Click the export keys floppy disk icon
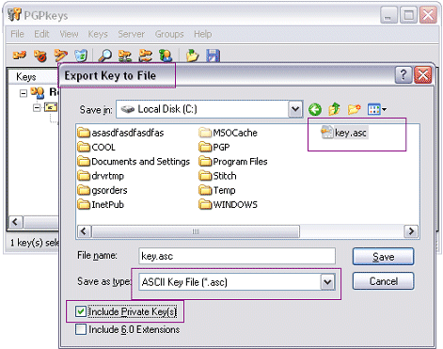 tap(213, 56)
